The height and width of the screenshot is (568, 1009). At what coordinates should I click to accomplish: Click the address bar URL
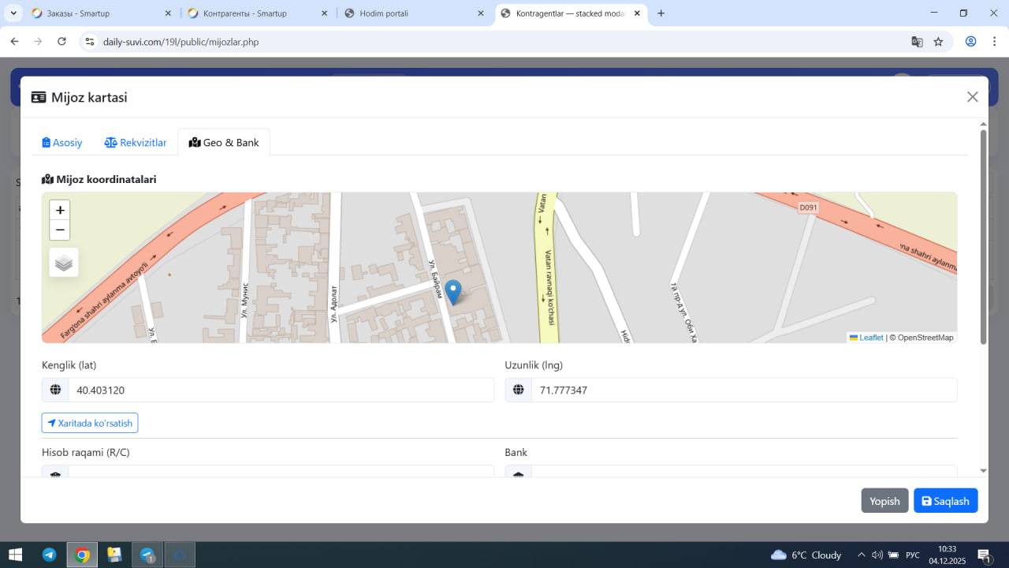pyautogui.click(x=181, y=42)
